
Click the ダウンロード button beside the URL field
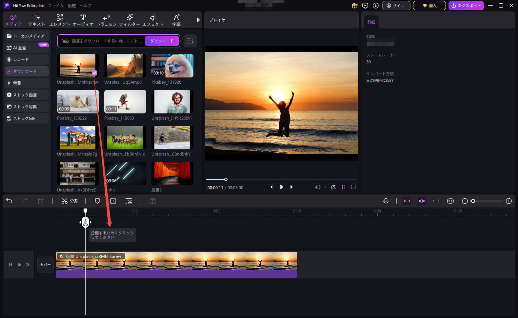[162, 41]
